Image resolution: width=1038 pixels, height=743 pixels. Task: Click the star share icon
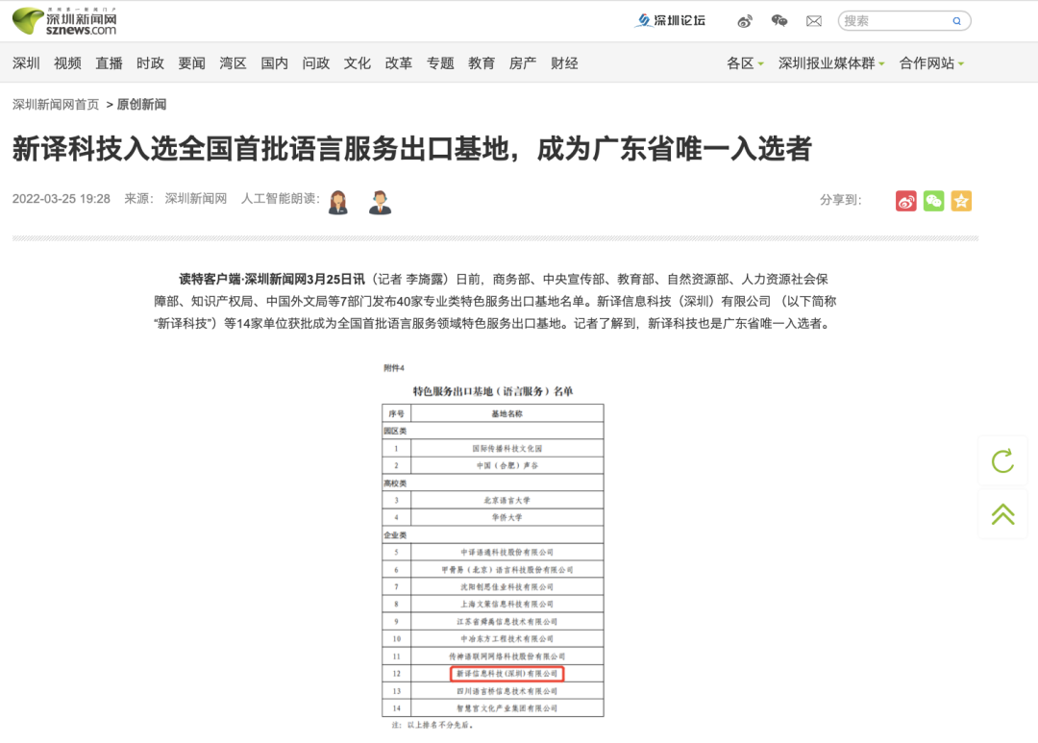click(x=960, y=201)
